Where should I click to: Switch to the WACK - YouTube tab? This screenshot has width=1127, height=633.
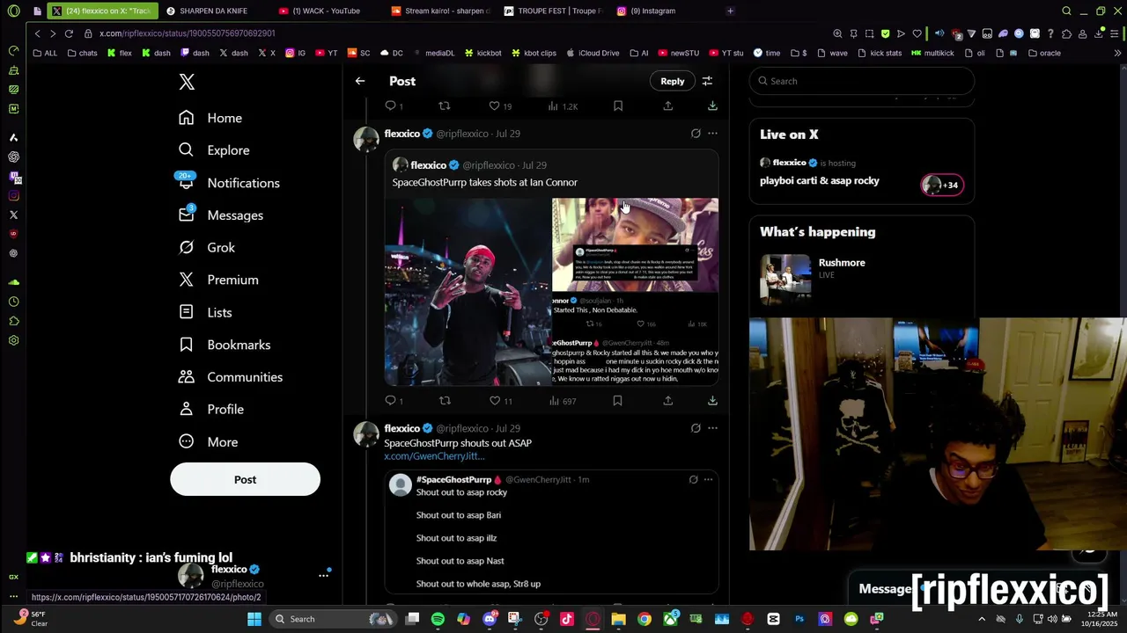pyautogui.click(x=325, y=11)
